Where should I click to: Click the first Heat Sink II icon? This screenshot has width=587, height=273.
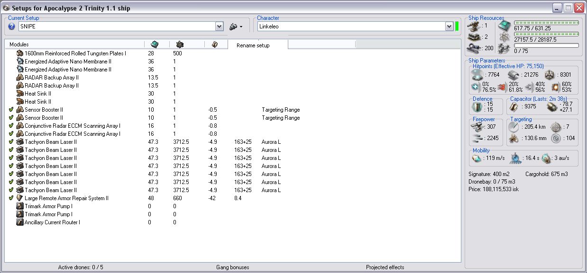[x=20, y=93]
